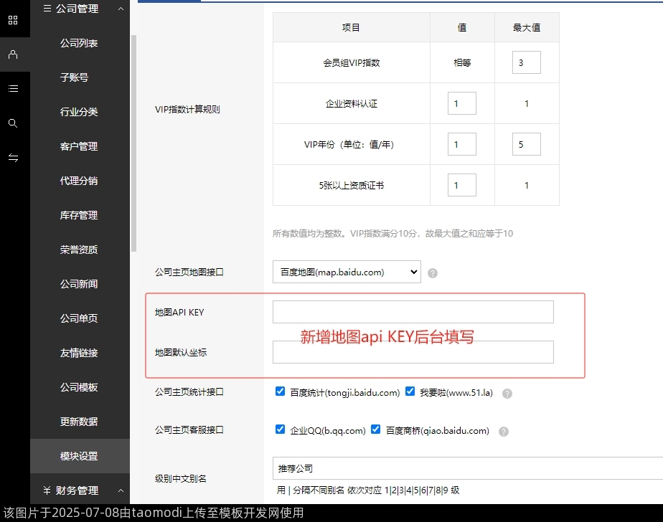Screen dimensions: 663x522
Task: Click the transfer arrows icon in left rail
Action: [x=13, y=157]
